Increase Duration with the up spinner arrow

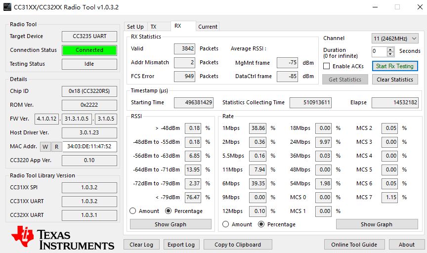point(390,49)
